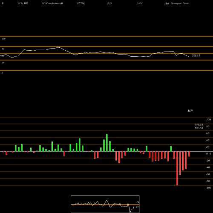Click the MR axis label 80
This screenshot has width=213, height=213.
click(x=208, y=127)
